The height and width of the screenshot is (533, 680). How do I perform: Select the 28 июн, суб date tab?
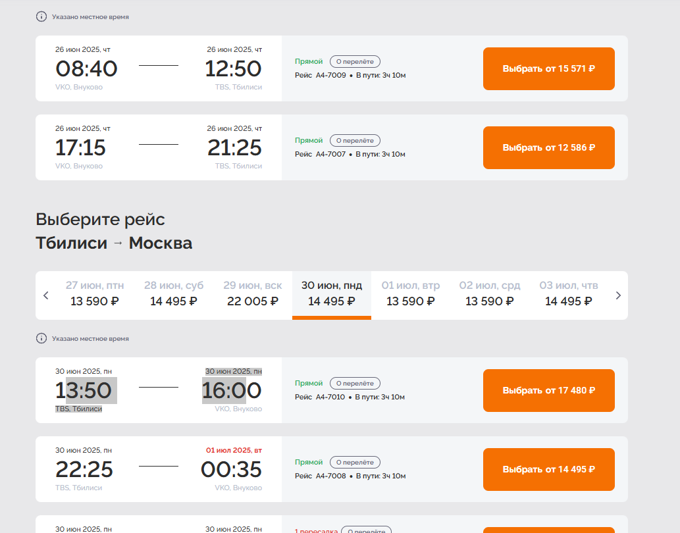coord(174,293)
